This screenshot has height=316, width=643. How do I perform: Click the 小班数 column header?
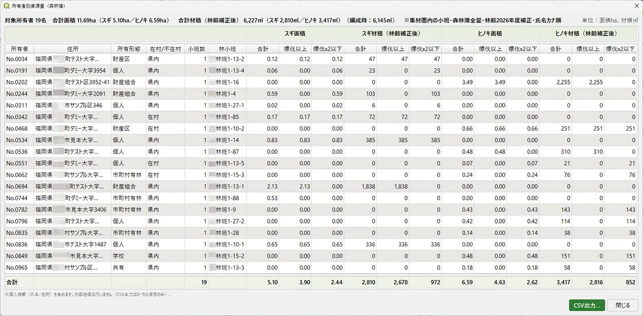[197, 48]
